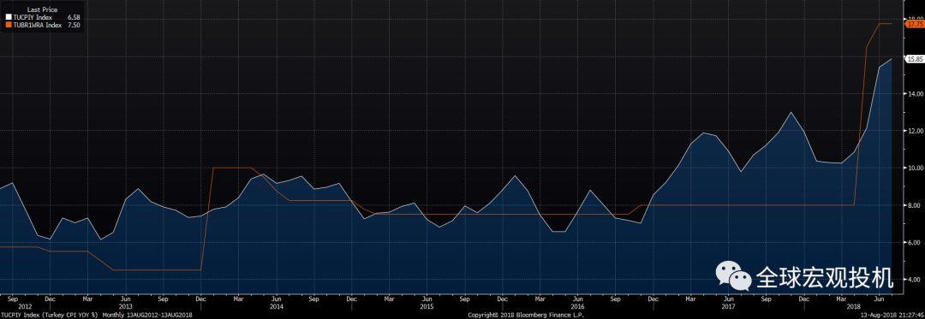Click the 4.00 y-axis label

(915, 280)
